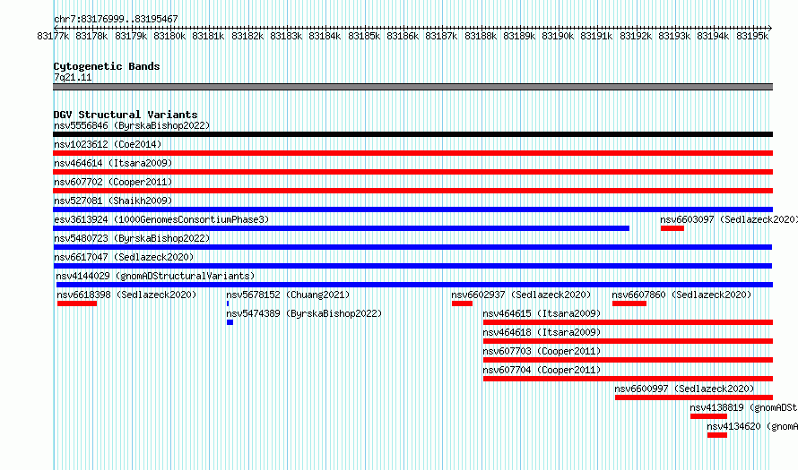The image size is (798, 470).
Task: Select the 7q21.11 band label
Action: (73, 77)
